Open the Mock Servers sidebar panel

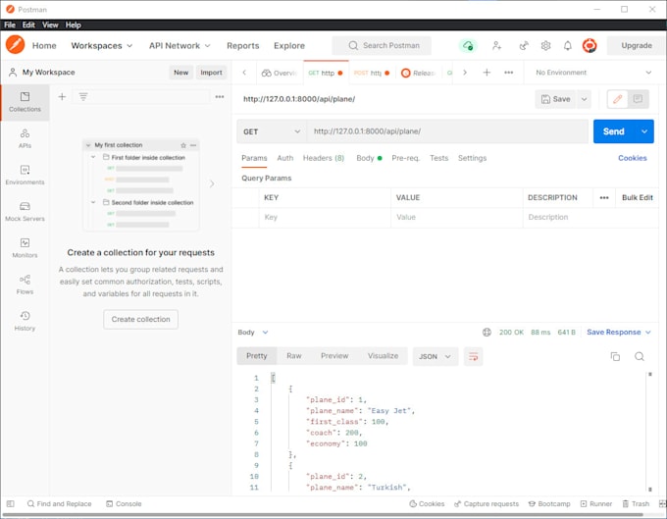coord(25,212)
